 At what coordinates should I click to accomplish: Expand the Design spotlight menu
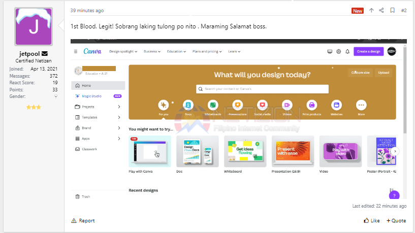click(123, 52)
